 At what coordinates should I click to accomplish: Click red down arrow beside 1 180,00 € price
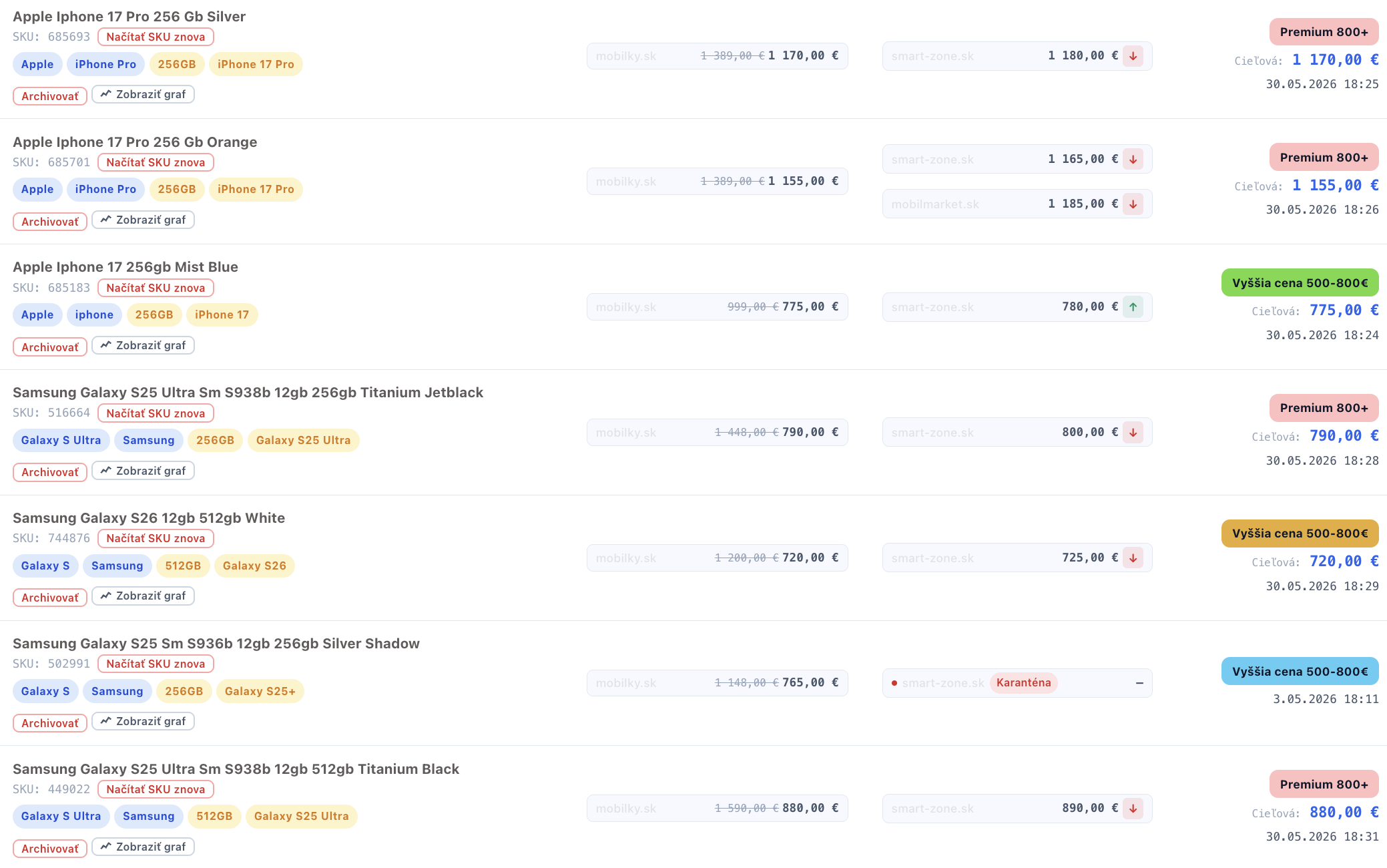point(1133,56)
